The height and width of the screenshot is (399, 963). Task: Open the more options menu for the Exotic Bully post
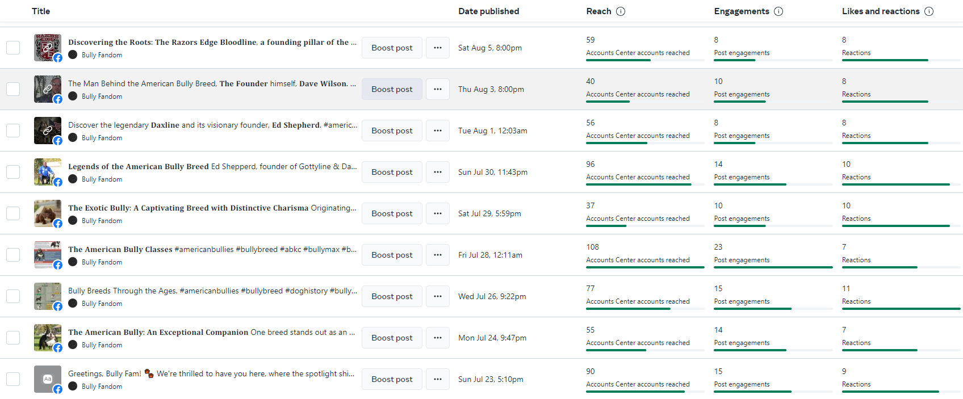(x=438, y=213)
